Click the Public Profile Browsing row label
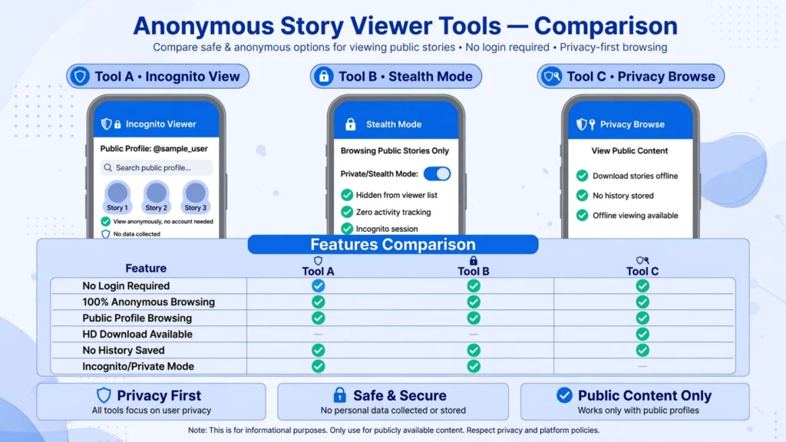786x442 pixels. 137,318
